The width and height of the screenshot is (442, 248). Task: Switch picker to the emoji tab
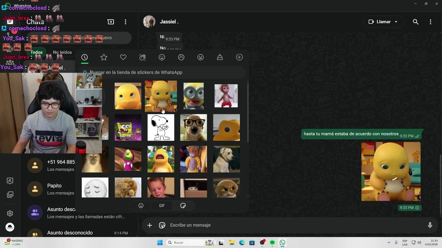[x=141, y=206]
